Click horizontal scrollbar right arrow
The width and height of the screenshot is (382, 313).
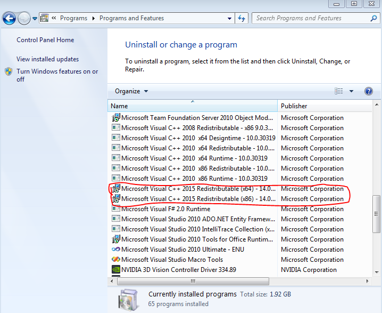[368, 281]
